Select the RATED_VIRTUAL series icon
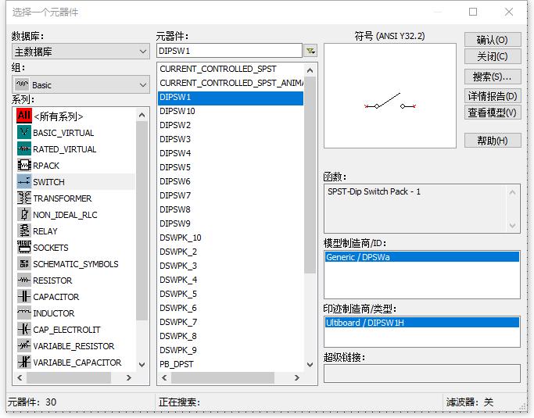 pyautogui.click(x=23, y=148)
